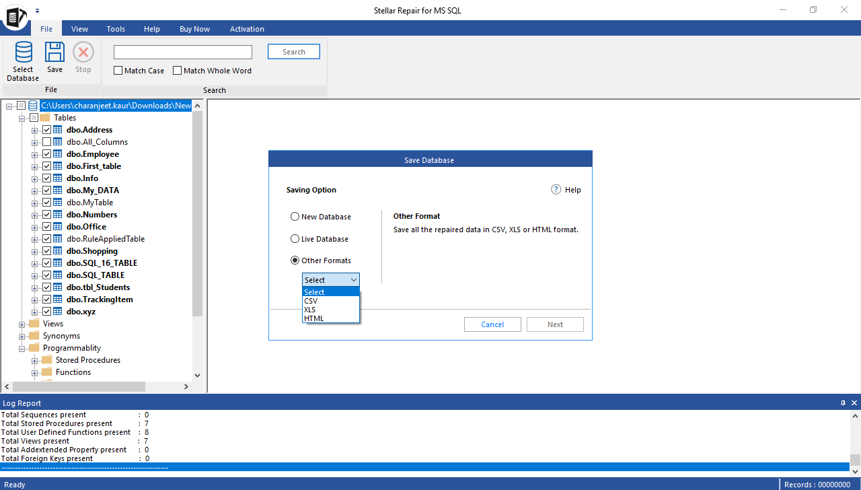The width and height of the screenshot is (861, 490).
Task: Open the Activation tab
Action: pyautogui.click(x=247, y=29)
